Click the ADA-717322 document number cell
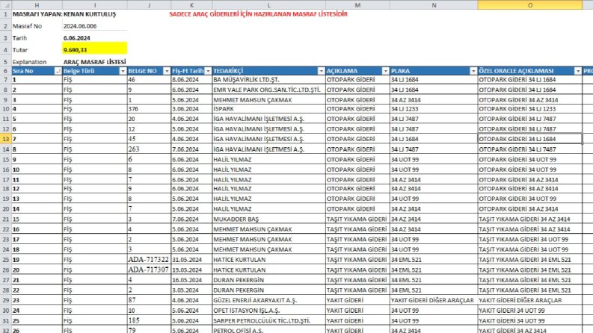Screen dimensions: 593x333 [x=149, y=260]
